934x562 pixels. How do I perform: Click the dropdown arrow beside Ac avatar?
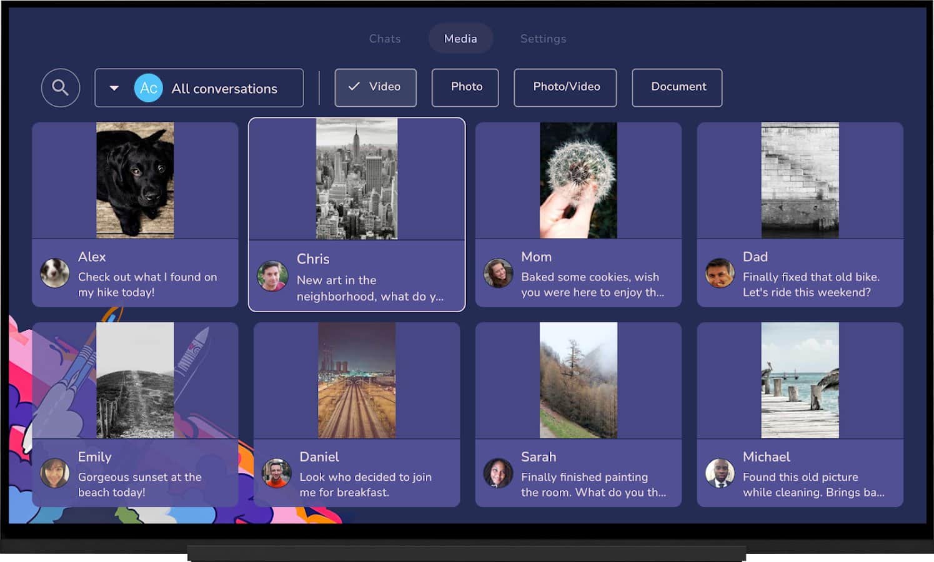114,88
